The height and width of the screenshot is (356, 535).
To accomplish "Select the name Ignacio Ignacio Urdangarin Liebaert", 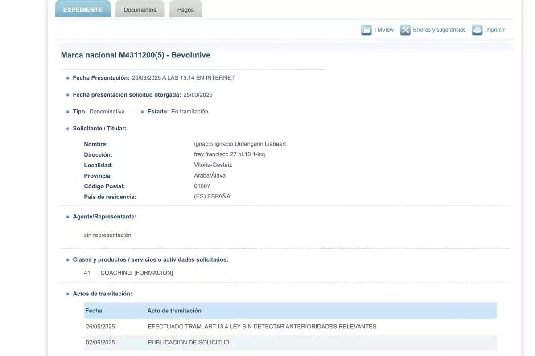I will (x=240, y=144).
